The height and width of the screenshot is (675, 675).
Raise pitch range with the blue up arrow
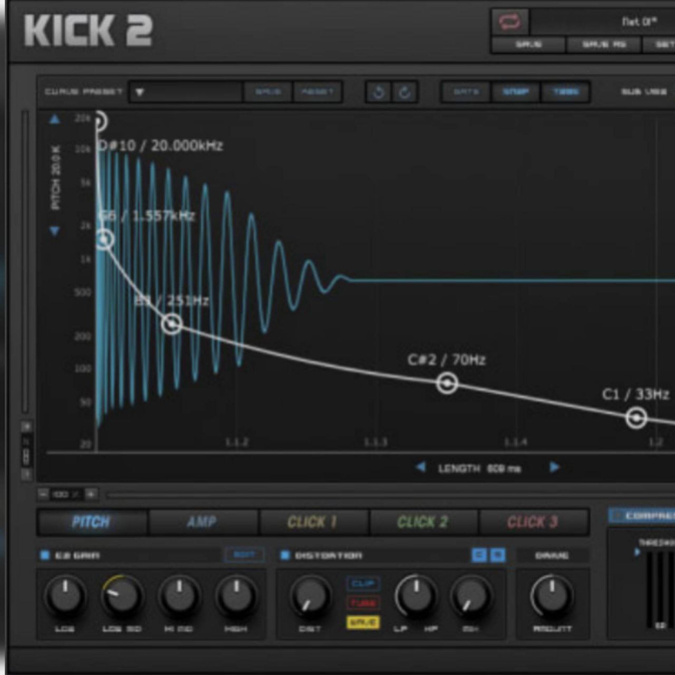(55, 120)
